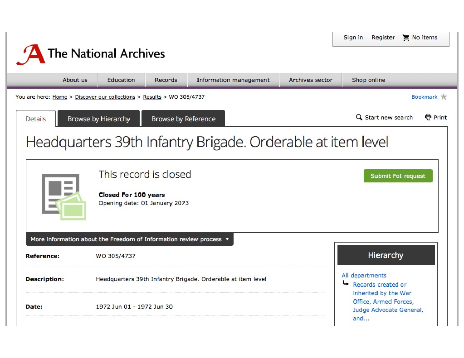
Task: Click description value Headquarters 39th Infantry Brigade
Action: (x=181, y=279)
